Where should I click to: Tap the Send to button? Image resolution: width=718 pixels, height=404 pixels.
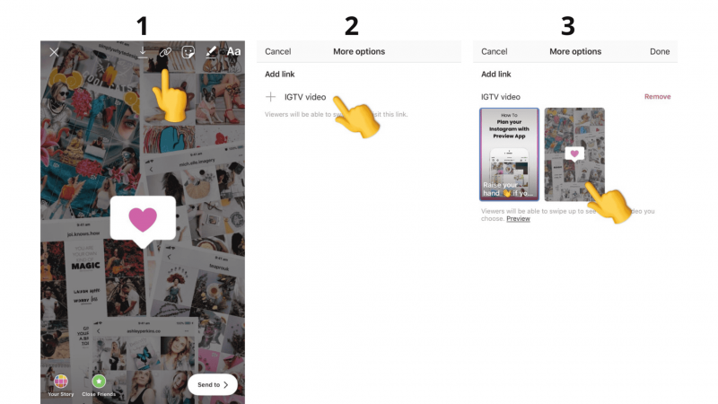(213, 385)
